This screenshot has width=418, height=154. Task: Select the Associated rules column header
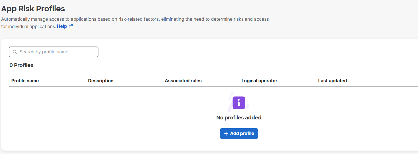[x=183, y=81]
